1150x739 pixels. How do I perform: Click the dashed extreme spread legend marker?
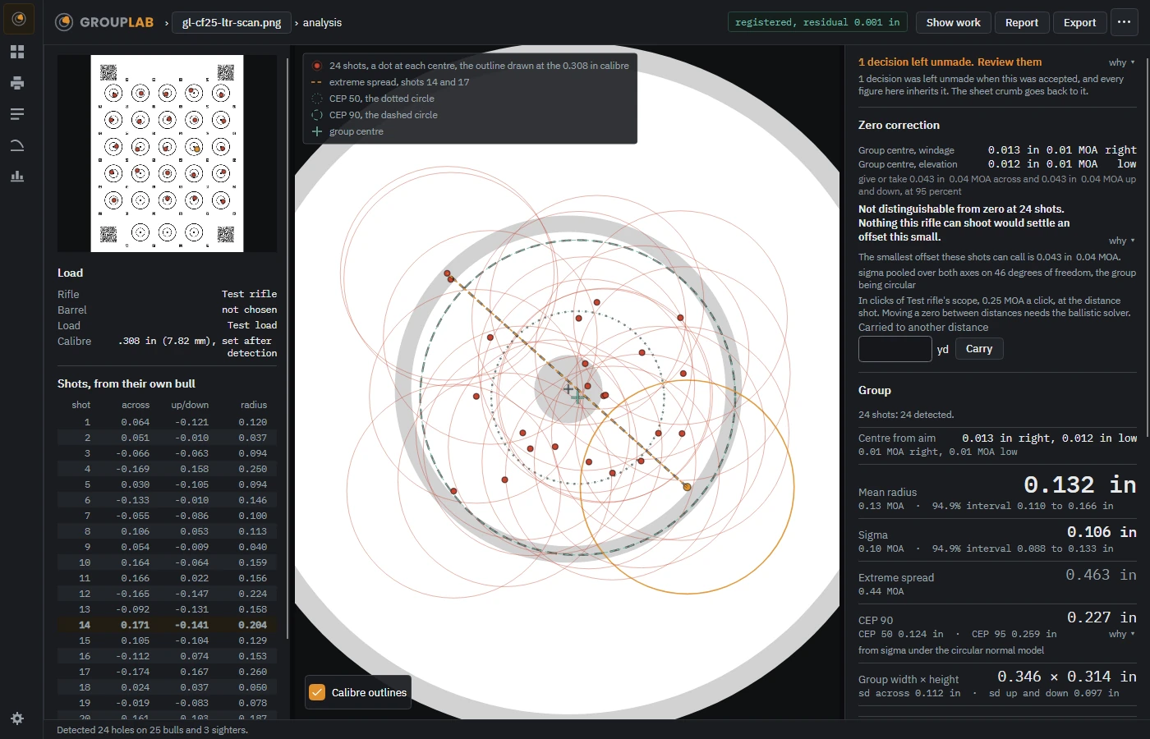317,82
